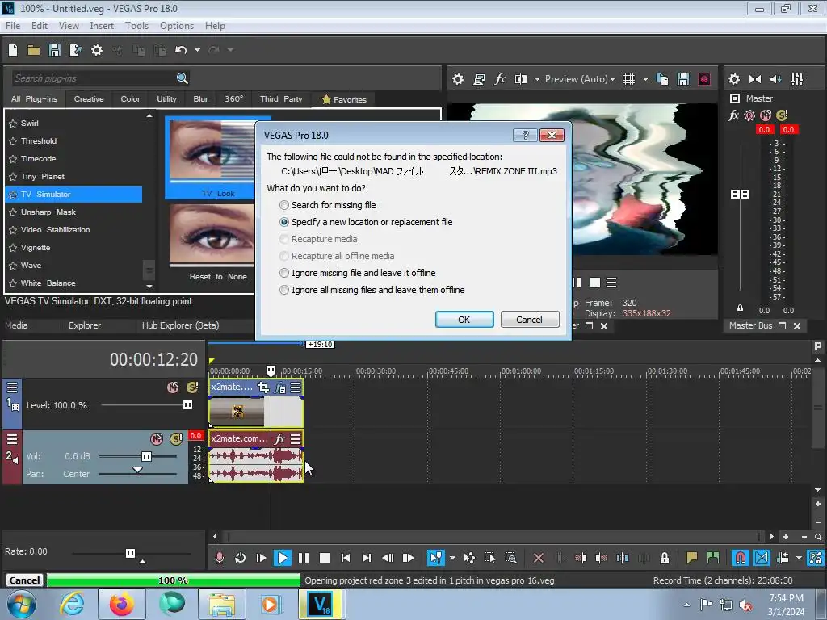Open the Preview (Auto) quality dropdown
The width and height of the screenshot is (827, 620).
point(580,79)
